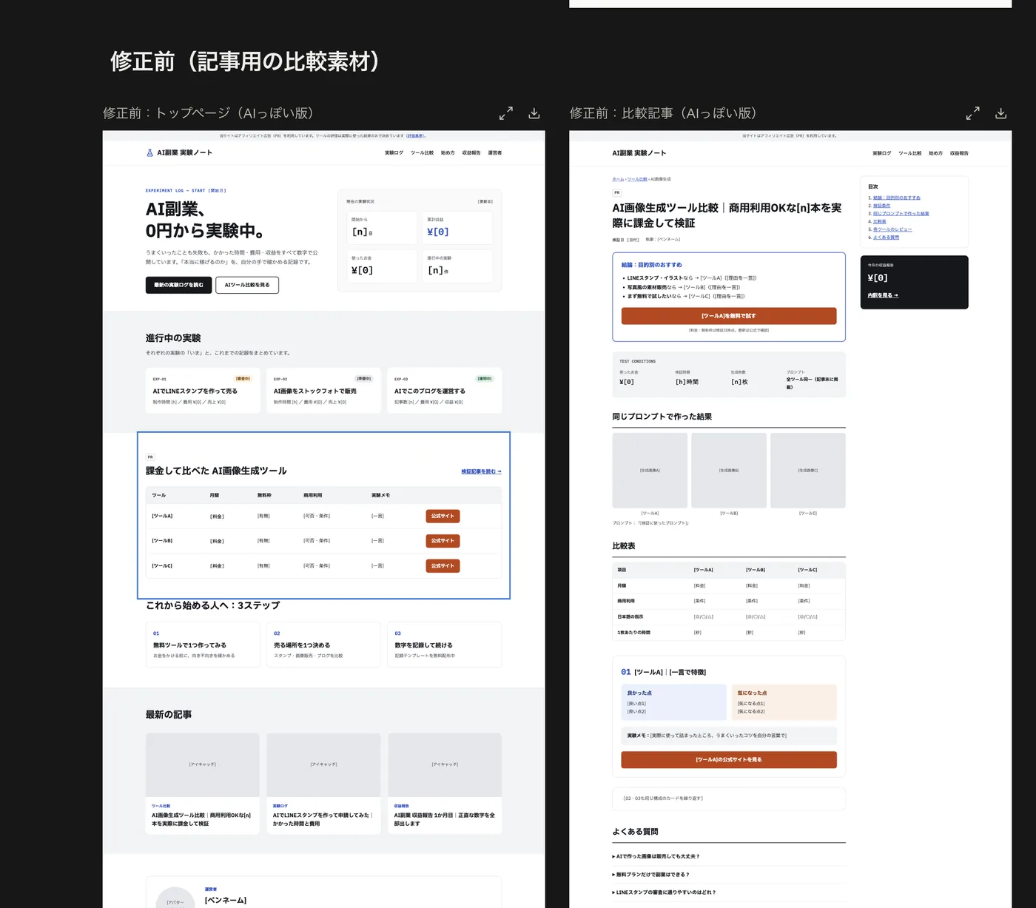Open 公式サイト for the [ツールA] row
Image resolution: width=1036 pixels, height=908 pixels.
click(443, 516)
